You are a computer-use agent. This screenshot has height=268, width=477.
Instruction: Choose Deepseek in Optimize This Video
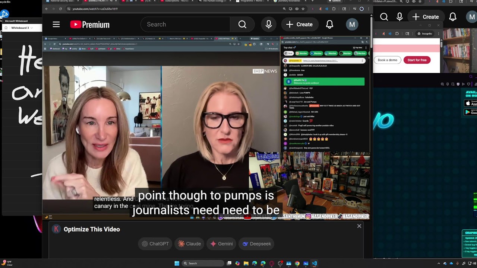tap(257, 244)
